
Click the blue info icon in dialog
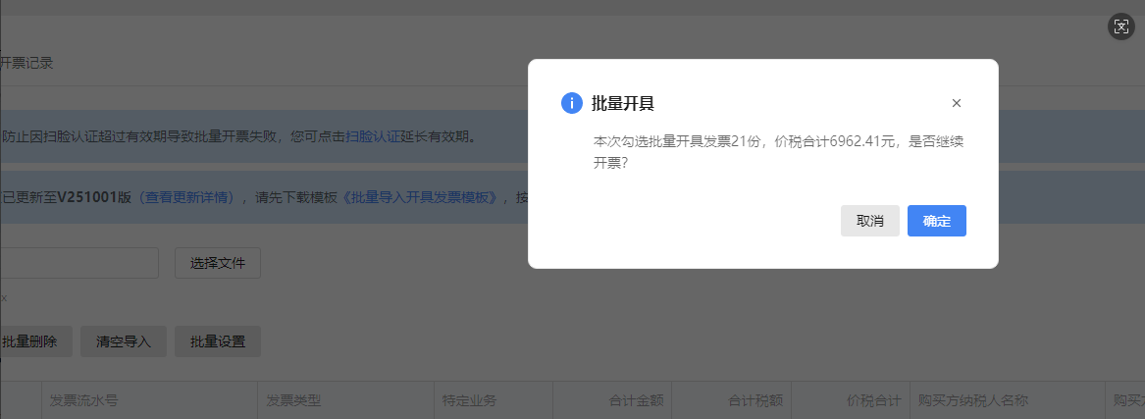572,103
